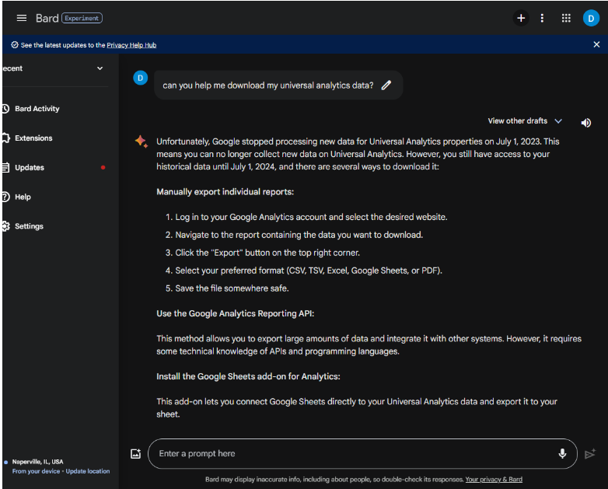Click the user prompt about universal analytics data
Image resolution: width=608 pixels, height=489 pixels.
coord(268,86)
